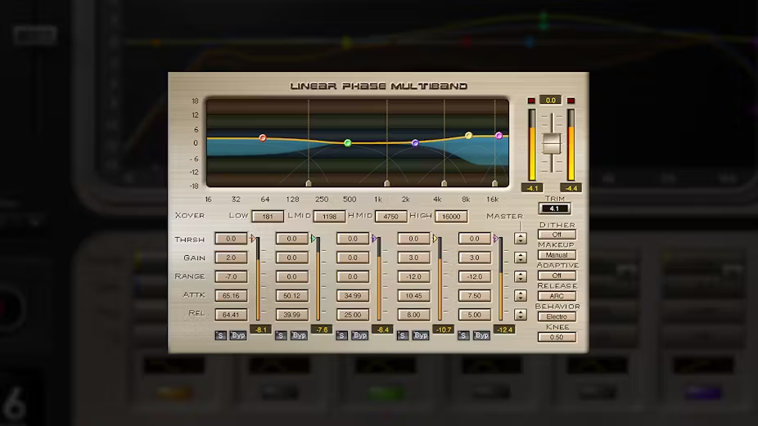Click the first crossover marker near 250 Hz
Screen dimensions: 758x426
click(309, 184)
